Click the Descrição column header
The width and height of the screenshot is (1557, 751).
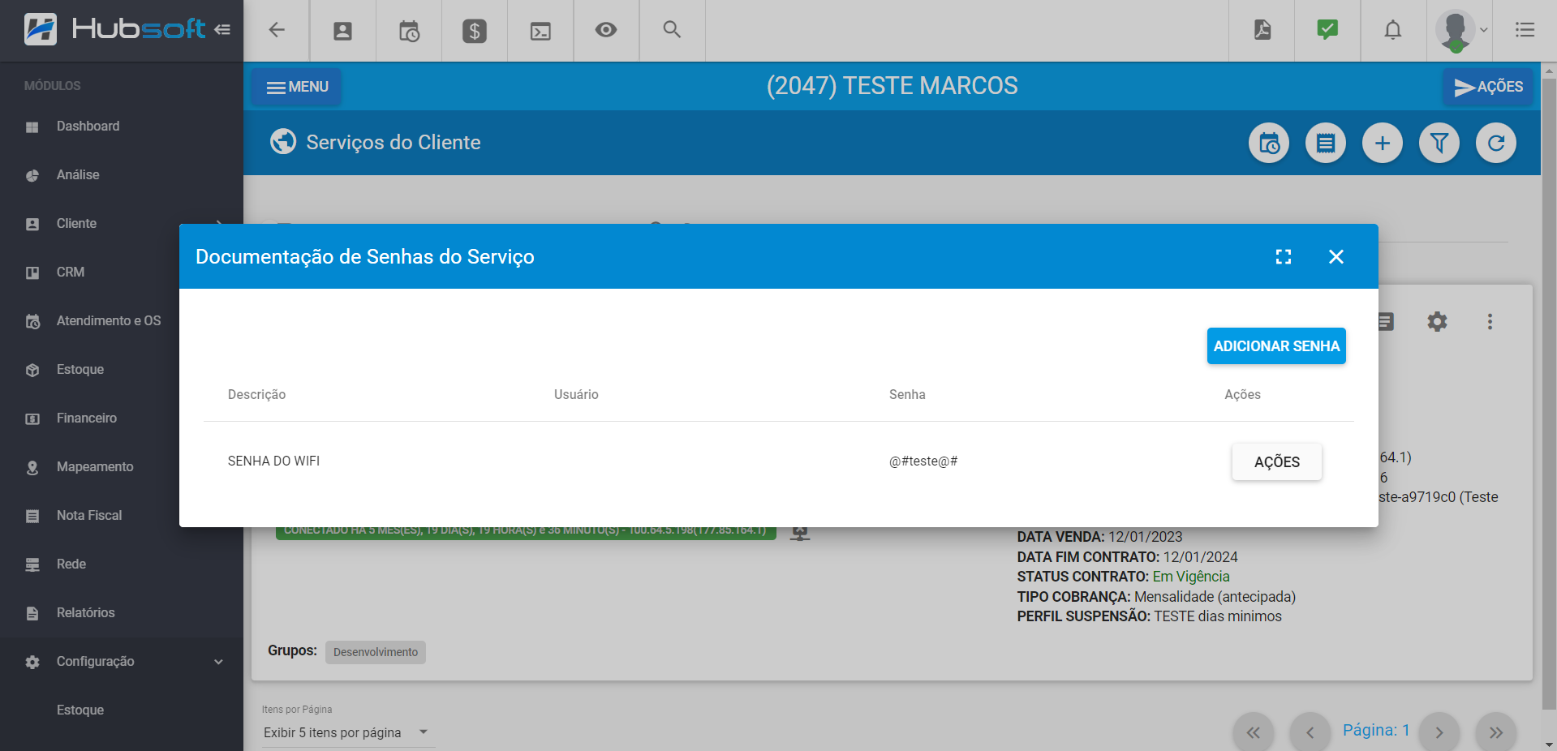[256, 395]
